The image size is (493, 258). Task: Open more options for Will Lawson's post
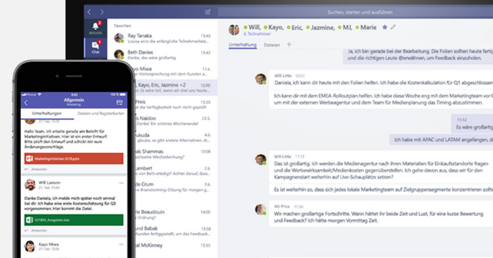click(121, 183)
